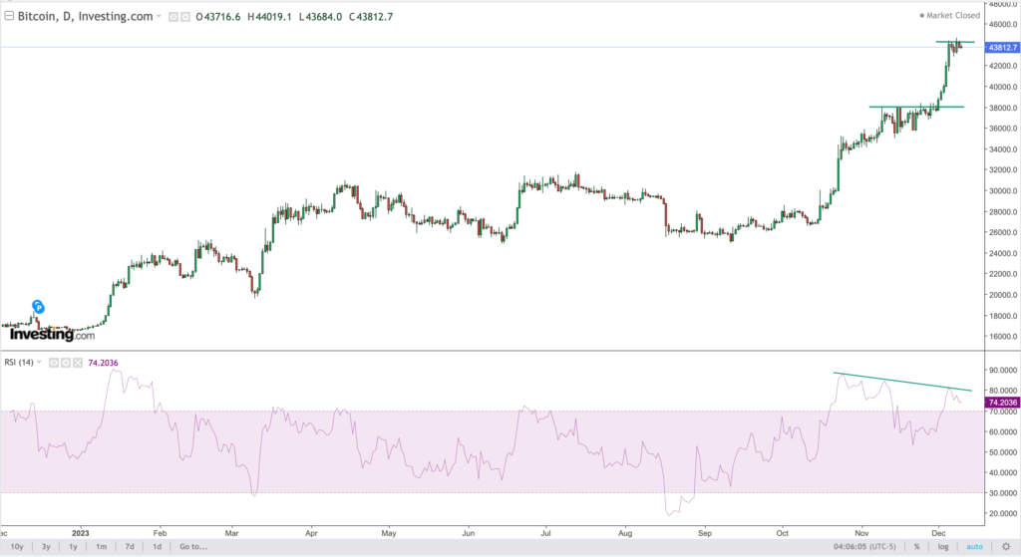
Task: Open RSI indicator settings gear icon
Action: point(66,363)
